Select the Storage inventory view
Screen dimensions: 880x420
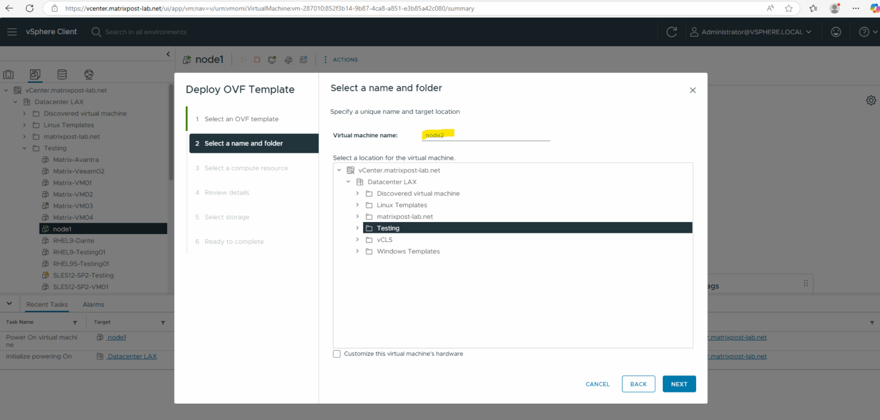tap(62, 74)
